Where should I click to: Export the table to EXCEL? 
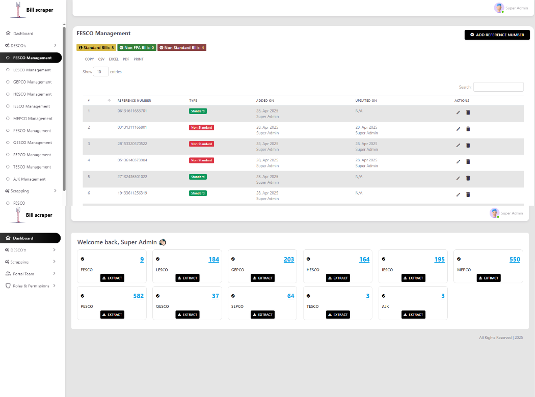tap(114, 59)
